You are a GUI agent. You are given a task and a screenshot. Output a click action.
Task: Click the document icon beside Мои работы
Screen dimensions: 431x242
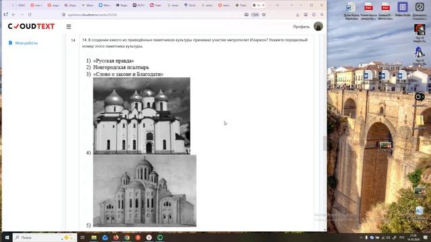coord(11,43)
